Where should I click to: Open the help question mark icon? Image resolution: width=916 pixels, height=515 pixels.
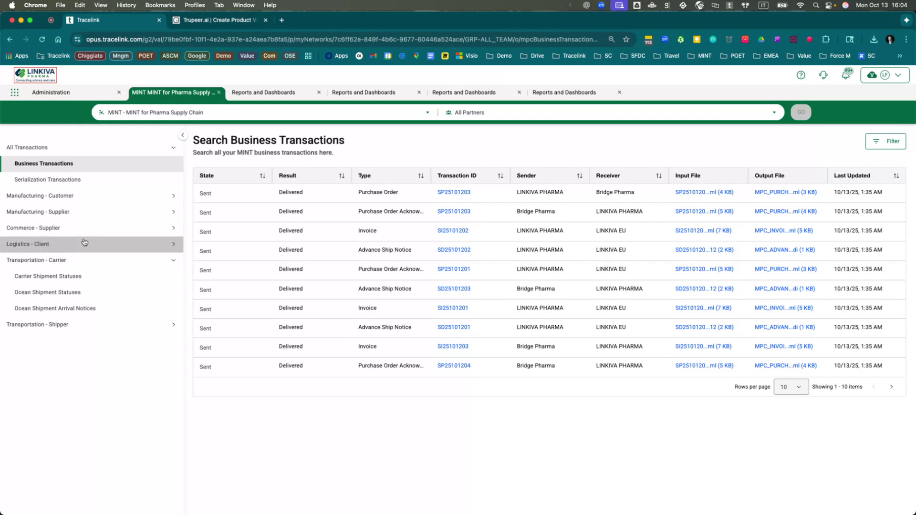pyautogui.click(x=801, y=75)
